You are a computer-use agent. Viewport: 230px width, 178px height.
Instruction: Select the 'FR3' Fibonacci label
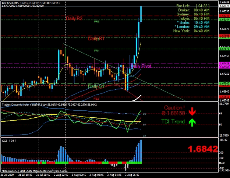coord(97,22)
